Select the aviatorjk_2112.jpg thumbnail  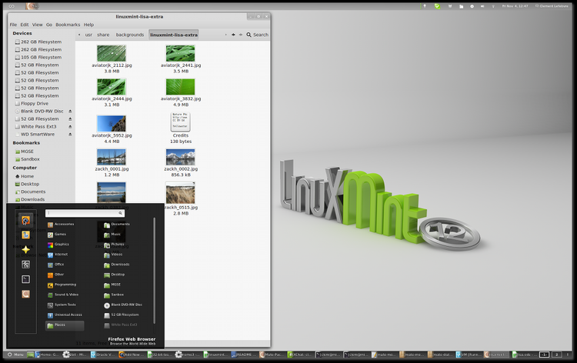112,54
